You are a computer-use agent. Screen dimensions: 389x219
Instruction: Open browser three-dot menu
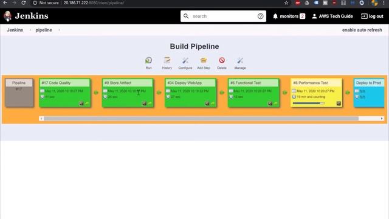pos(384,2)
